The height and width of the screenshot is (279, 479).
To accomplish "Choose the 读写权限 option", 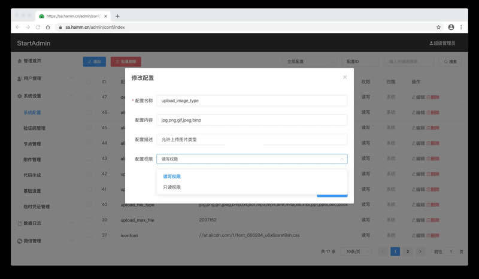I will 172,177.
